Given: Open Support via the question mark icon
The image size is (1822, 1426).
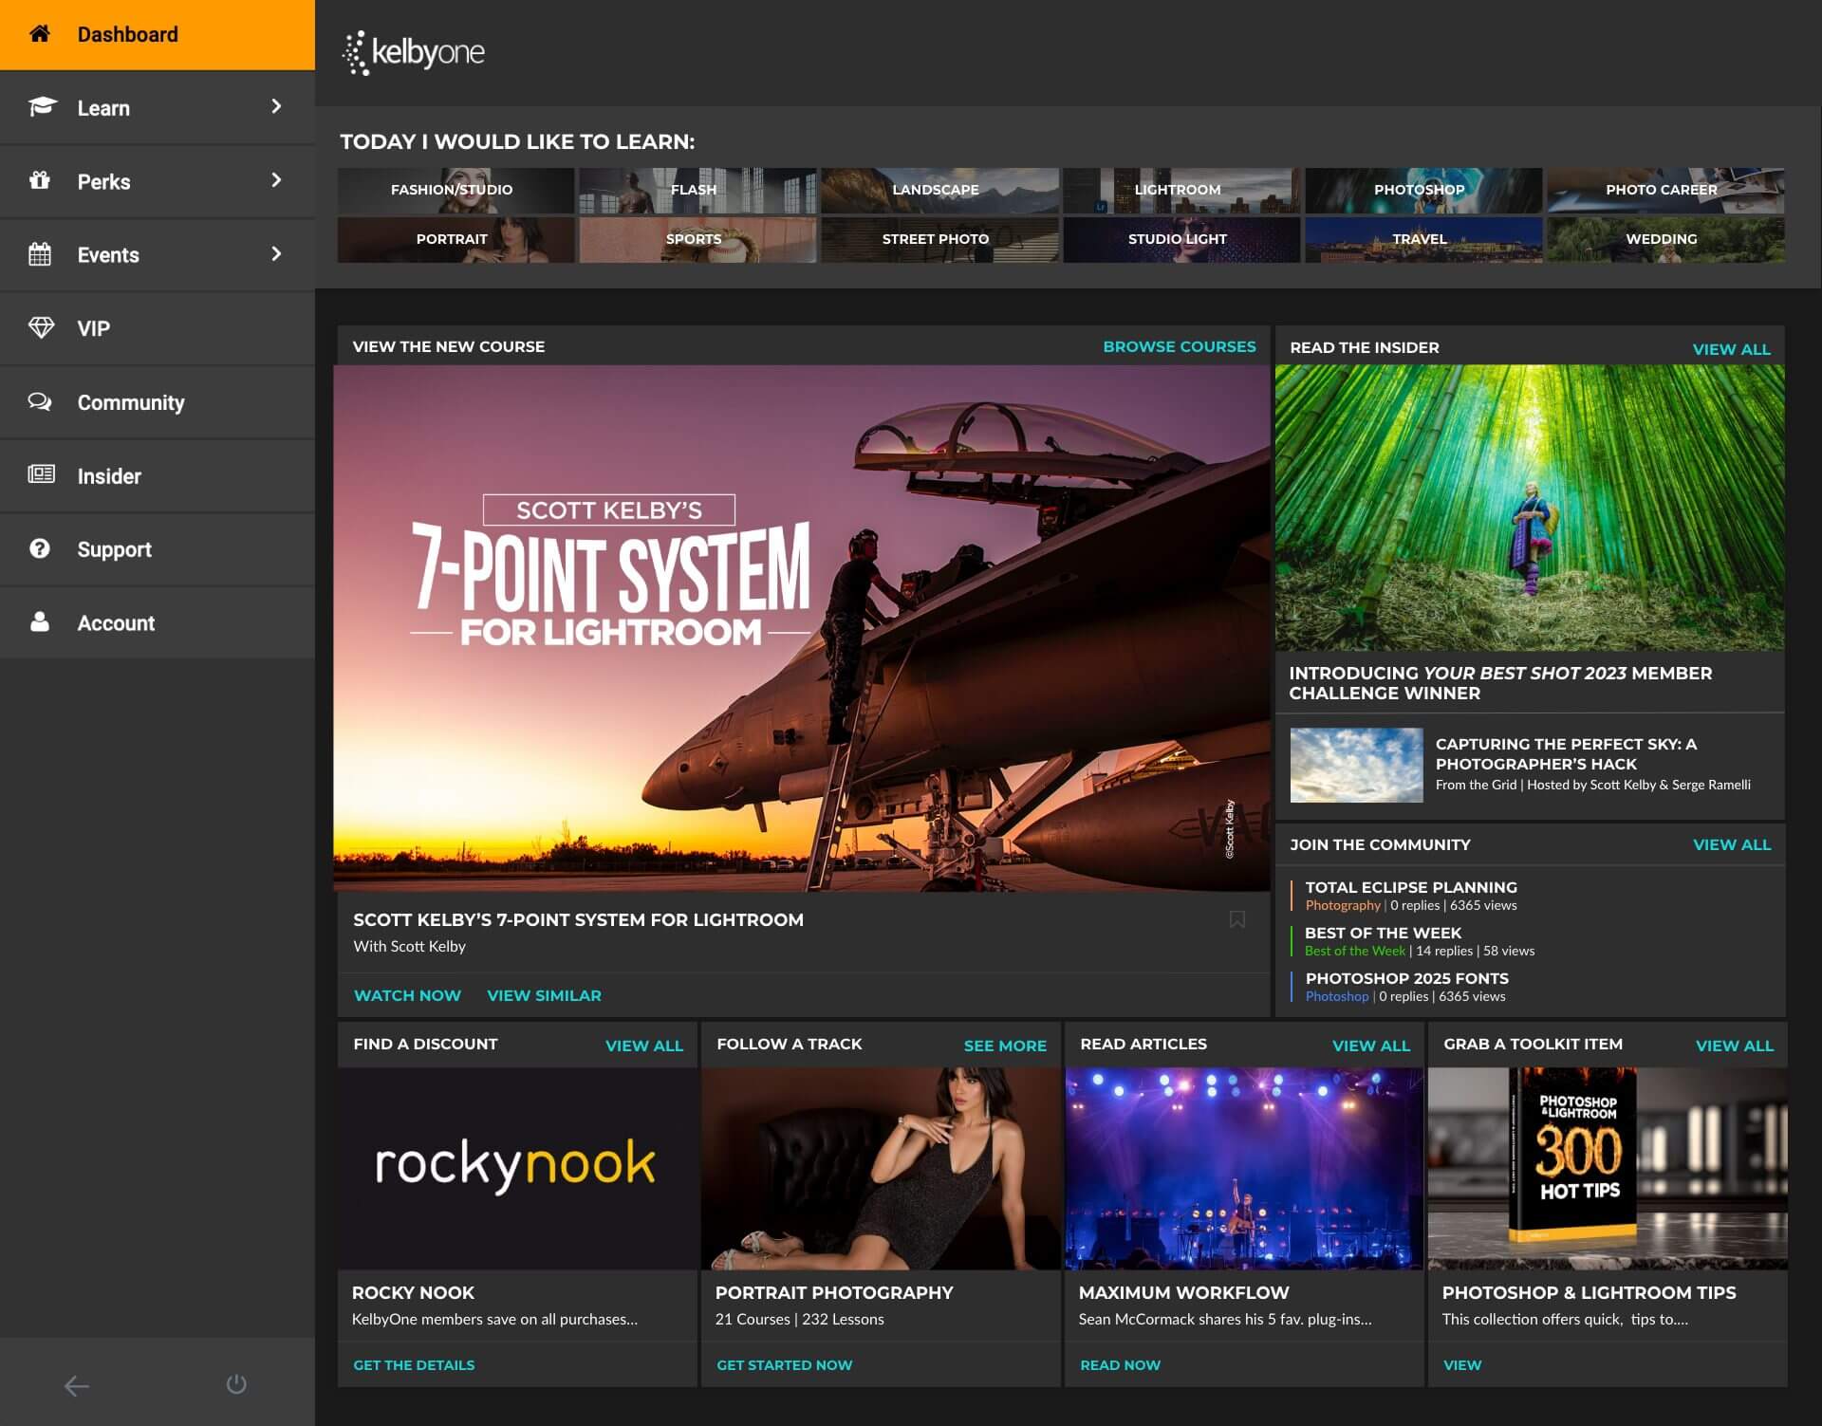Looking at the screenshot, I should 39,548.
